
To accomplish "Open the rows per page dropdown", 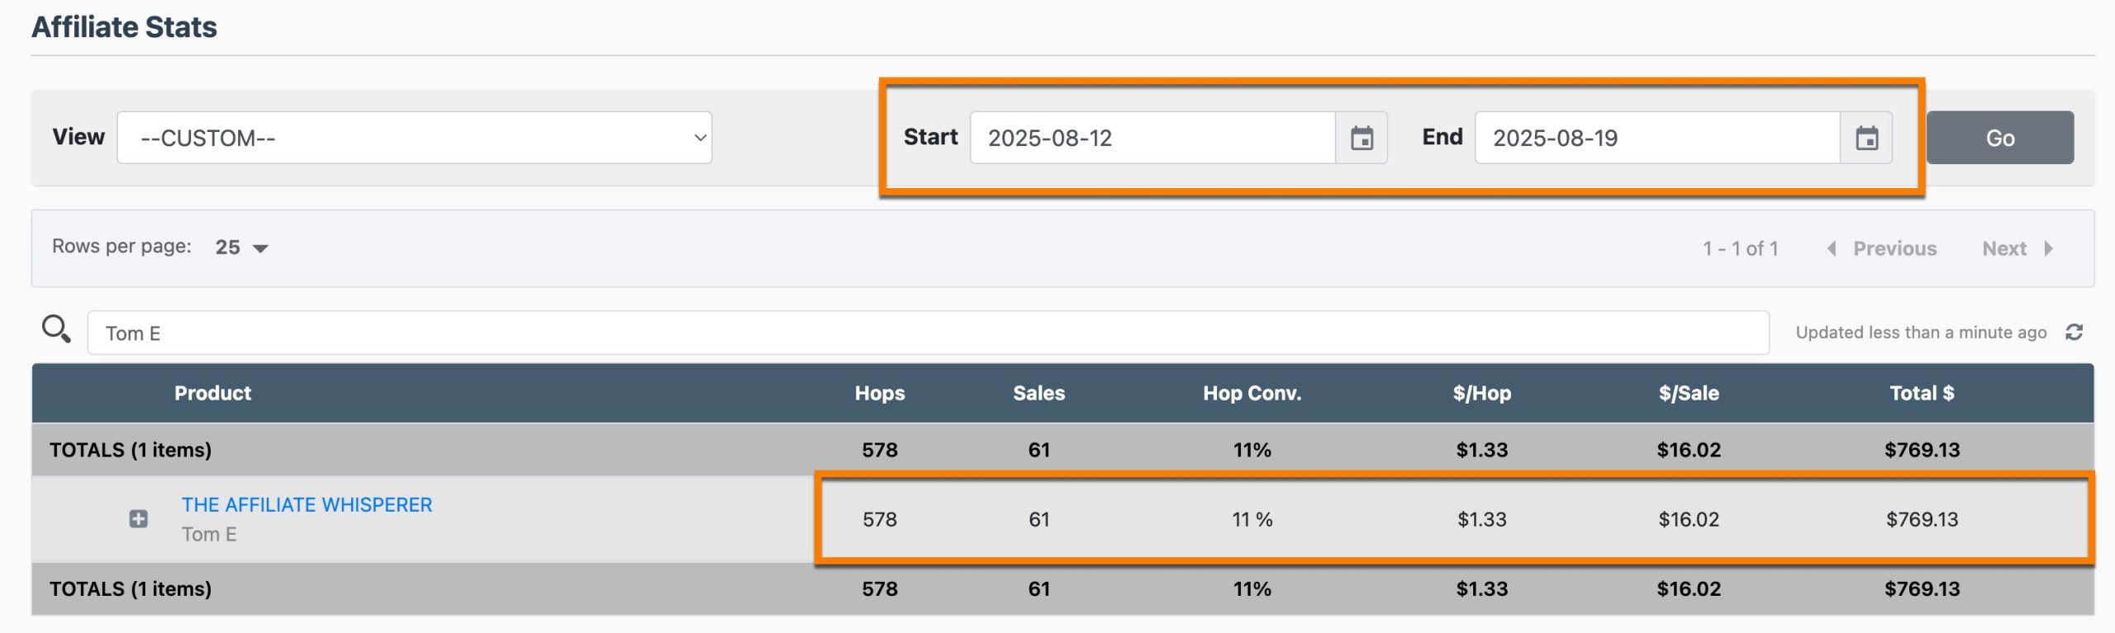I will tap(242, 248).
